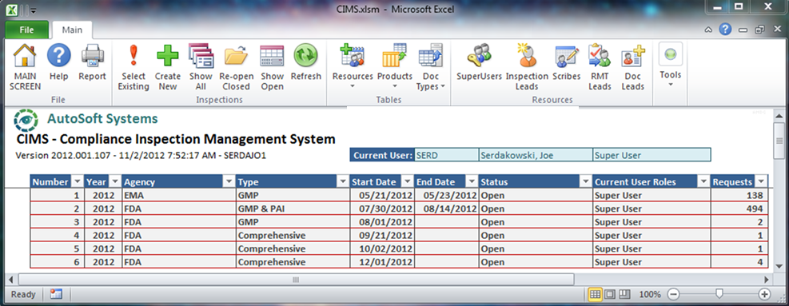Select the Requests value 494
The width and height of the screenshot is (789, 306).
coord(739,209)
